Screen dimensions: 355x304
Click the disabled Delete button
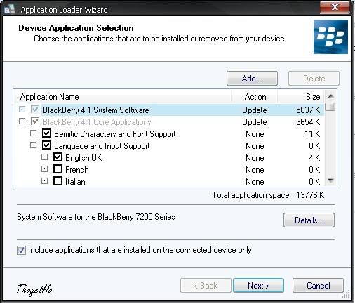pyautogui.click(x=314, y=79)
